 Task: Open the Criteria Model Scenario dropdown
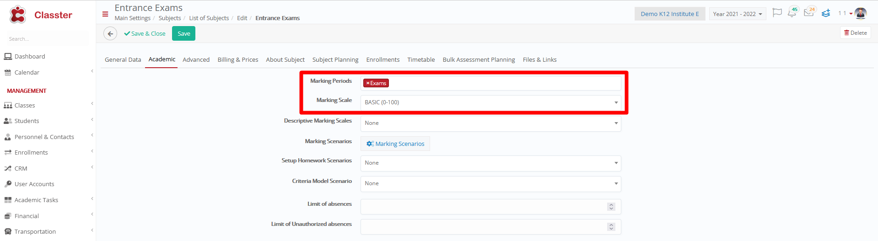click(490, 183)
